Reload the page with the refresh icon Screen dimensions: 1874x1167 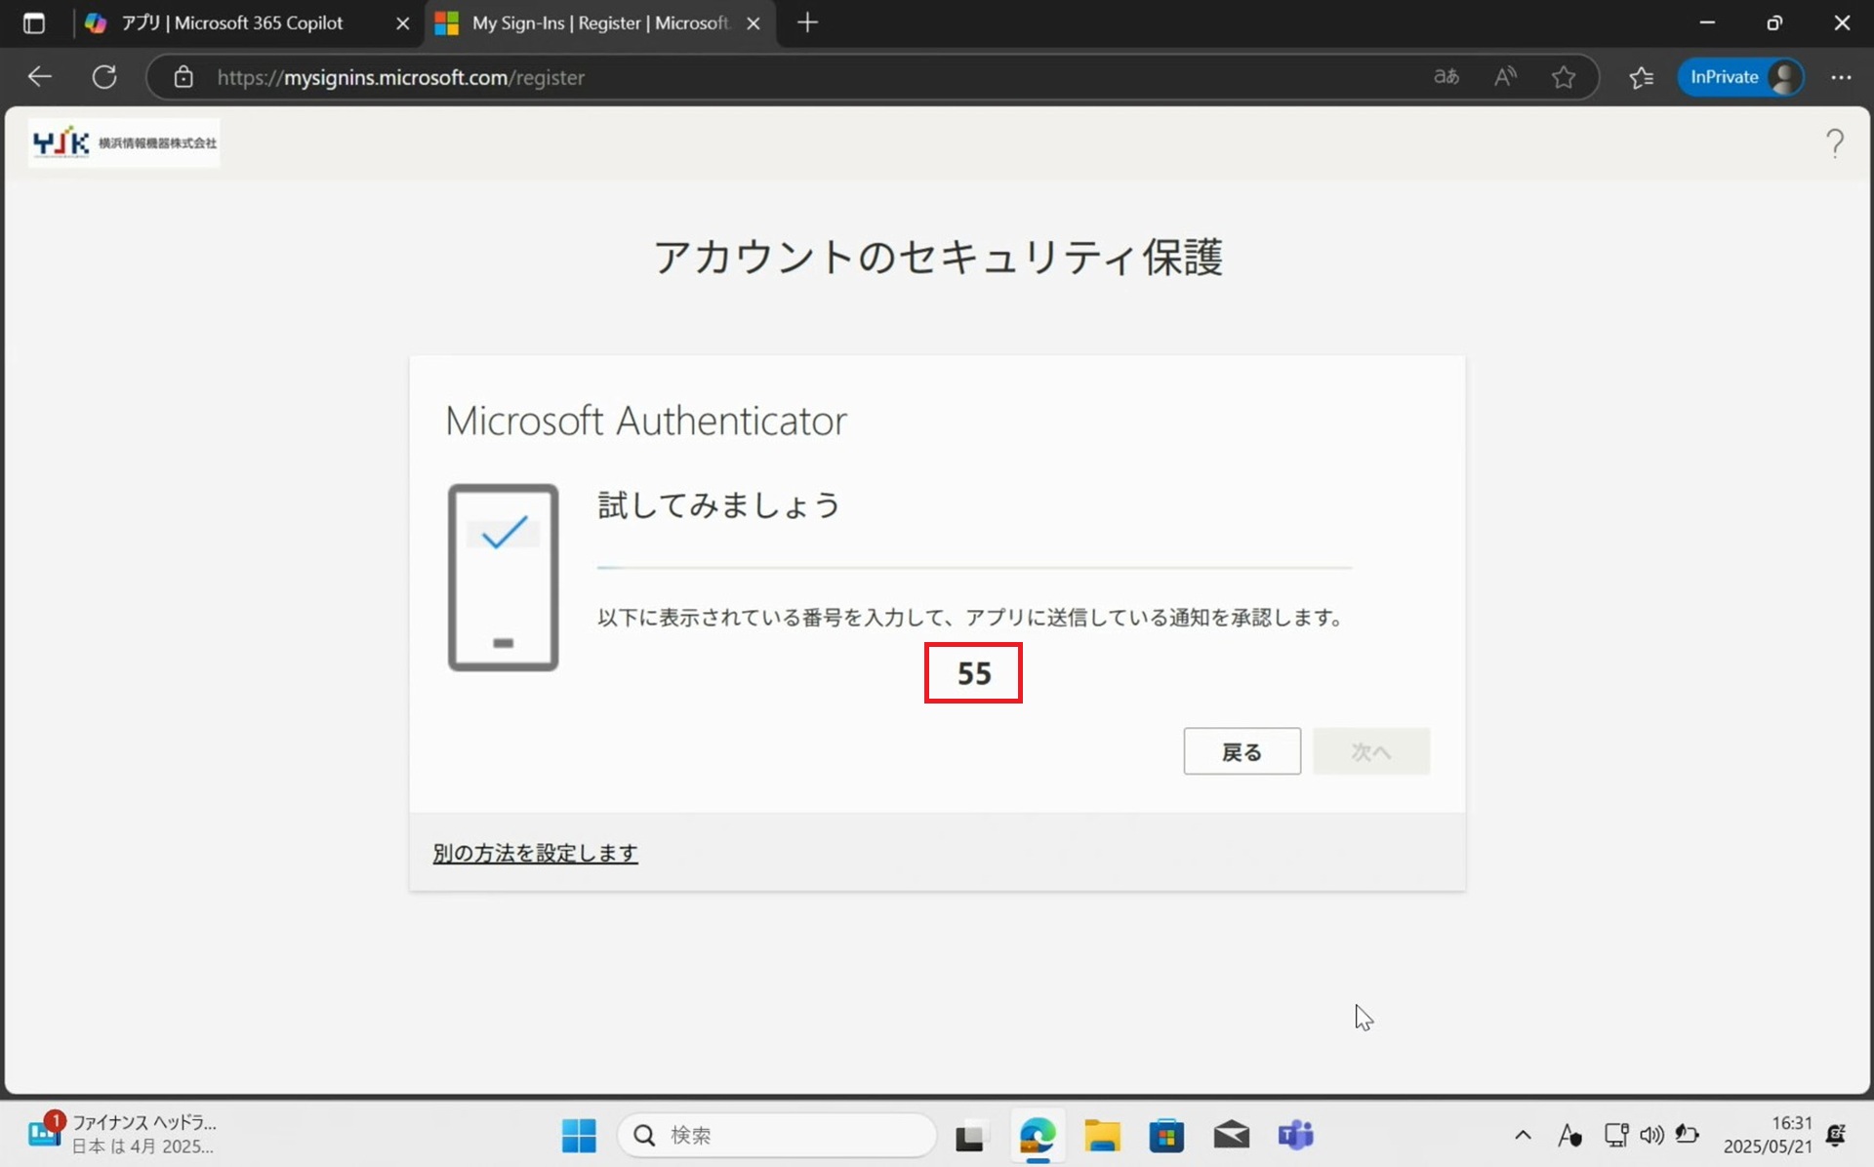point(104,76)
